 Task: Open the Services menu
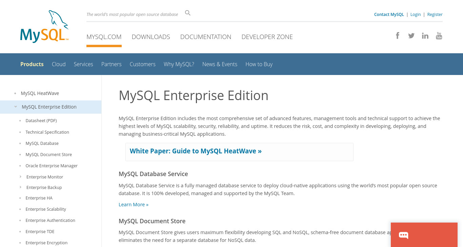coord(83,64)
